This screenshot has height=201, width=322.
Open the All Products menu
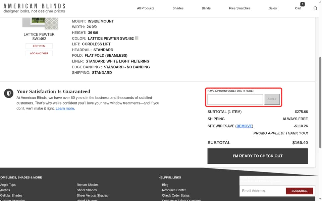click(x=146, y=8)
